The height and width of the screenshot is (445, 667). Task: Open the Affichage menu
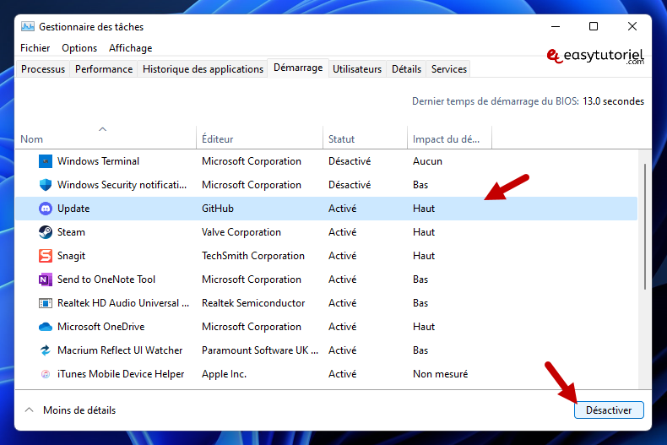(x=130, y=48)
